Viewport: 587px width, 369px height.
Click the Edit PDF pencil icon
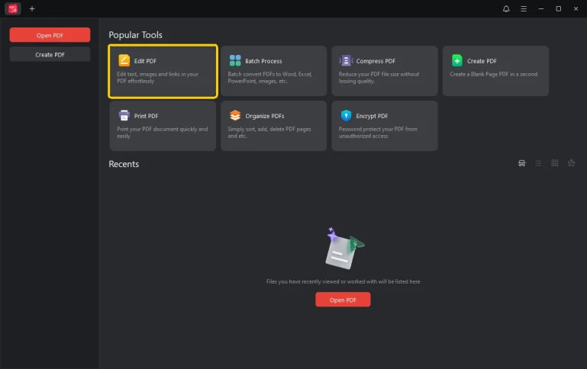click(x=124, y=61)
